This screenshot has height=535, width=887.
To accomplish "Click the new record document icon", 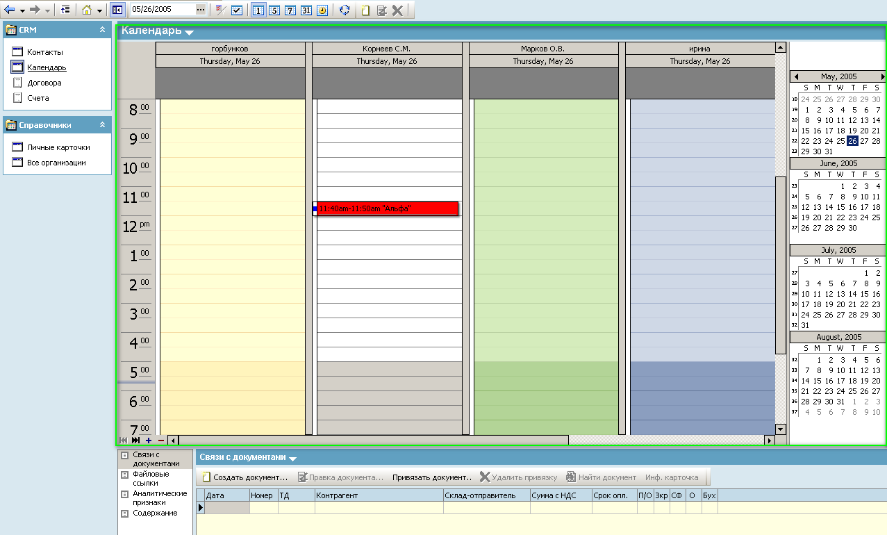I will [x=365, y=10].
